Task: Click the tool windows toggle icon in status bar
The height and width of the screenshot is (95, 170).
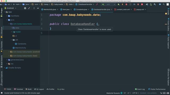Action: (2, 93)
